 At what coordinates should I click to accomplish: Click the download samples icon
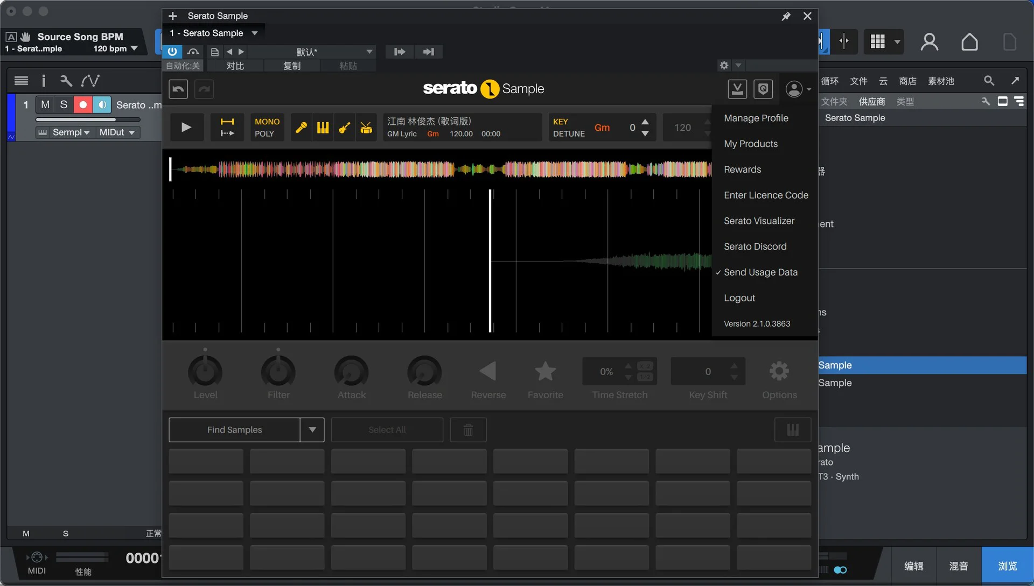point(737,89)
